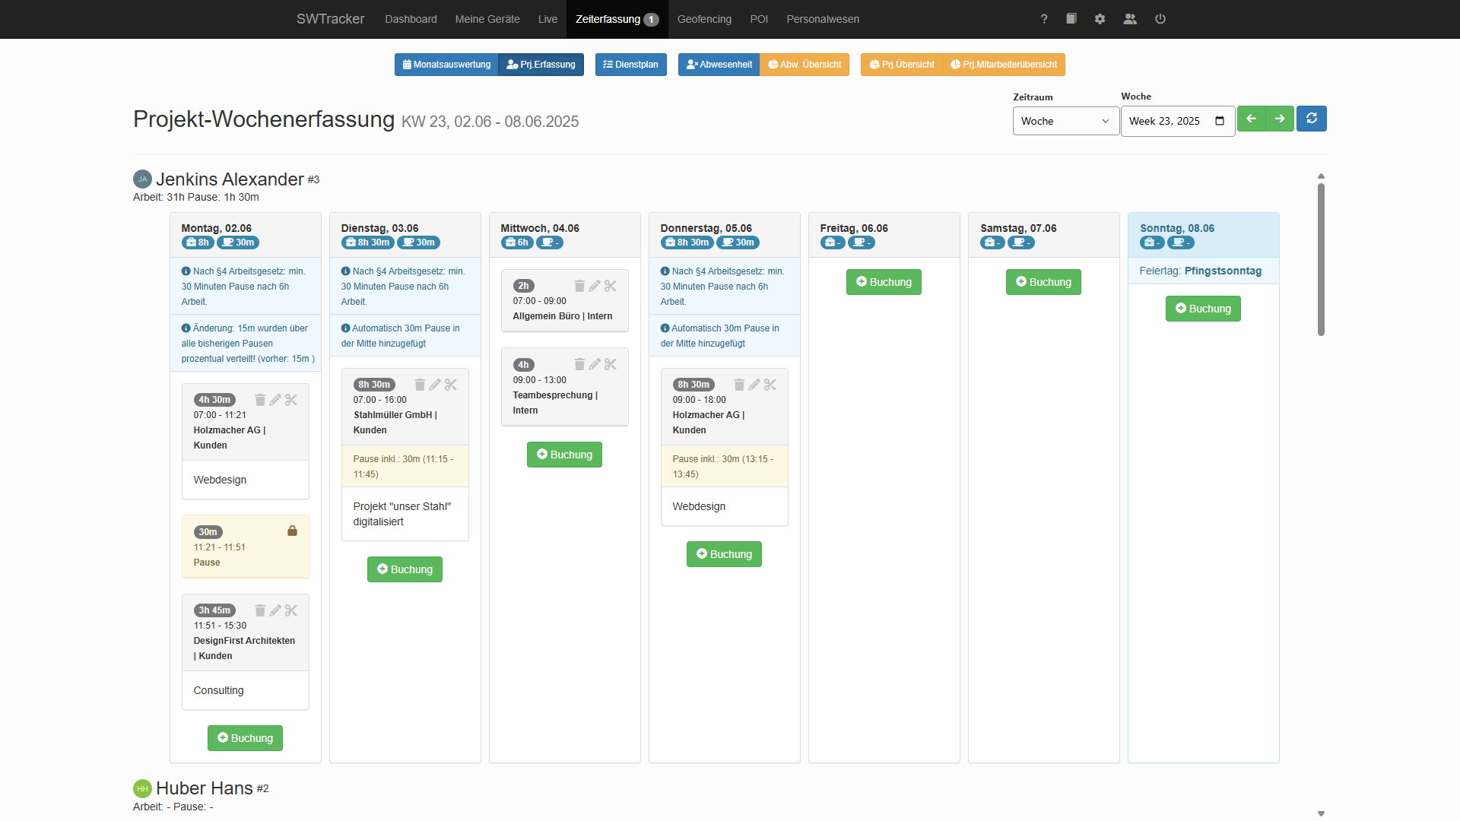Split Thursday's Holzmacher AG booking
This screenshot has height=821, width=1460.
tap(770, 385)
